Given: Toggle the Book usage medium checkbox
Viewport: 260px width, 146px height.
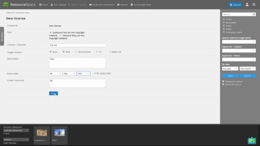Looking at the screenshot, I should click(50, 52).
